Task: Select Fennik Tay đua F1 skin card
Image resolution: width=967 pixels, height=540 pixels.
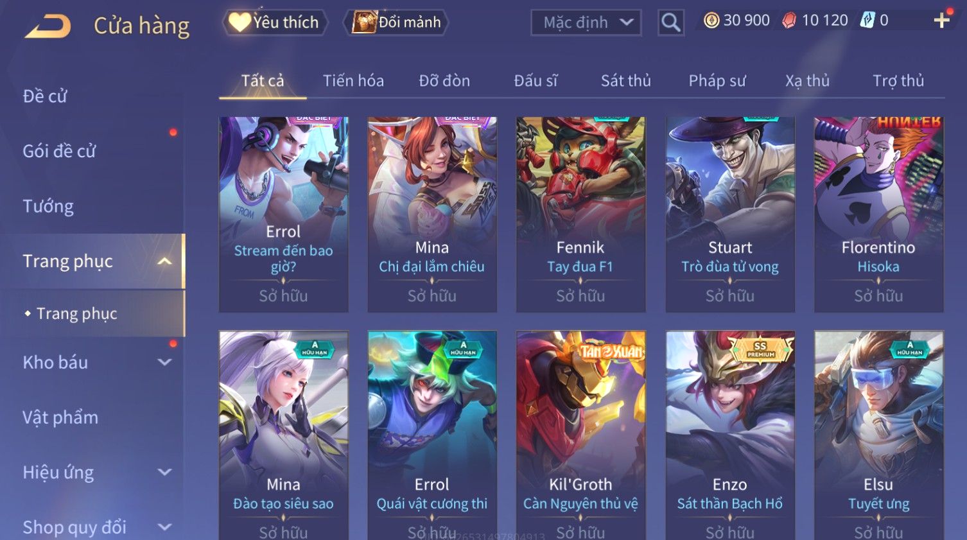Action: point(580,214)
